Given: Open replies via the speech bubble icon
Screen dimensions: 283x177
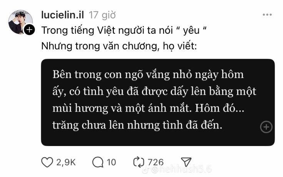Looking at the screenshot, I should point(98,162).
